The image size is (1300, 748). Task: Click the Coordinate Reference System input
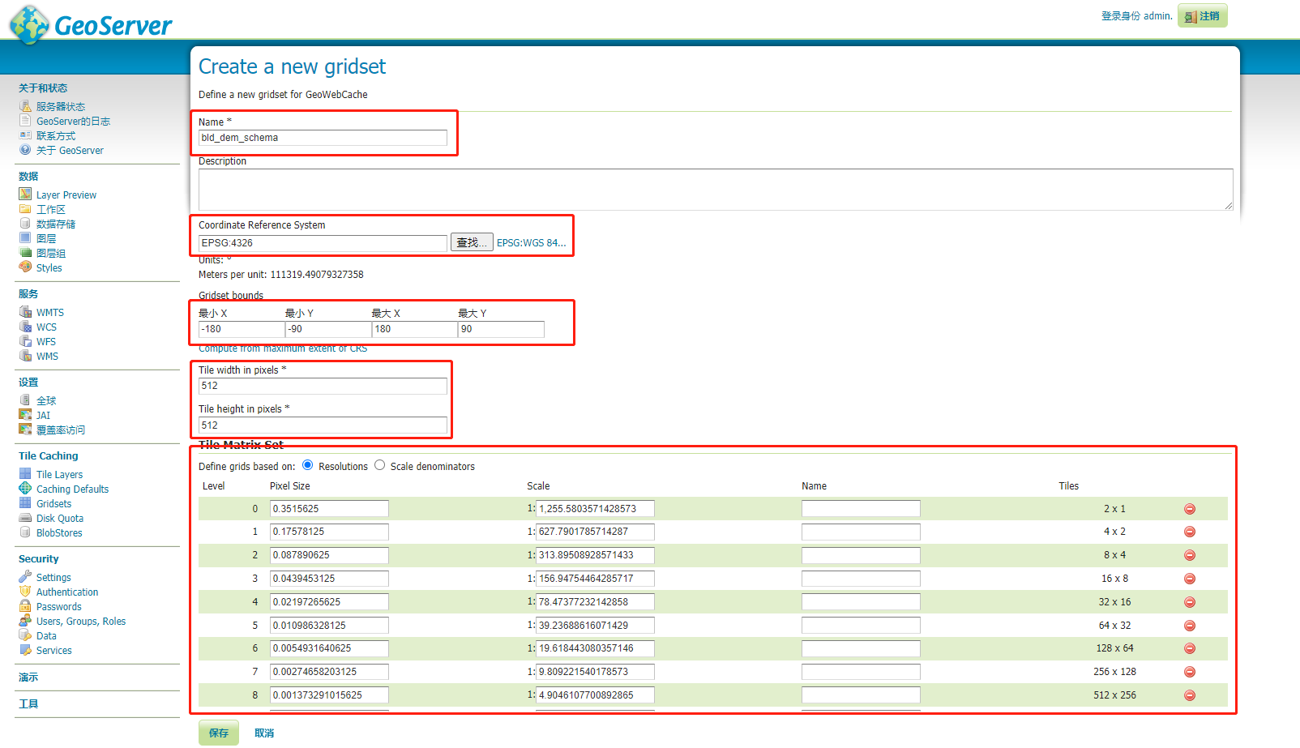323,243
